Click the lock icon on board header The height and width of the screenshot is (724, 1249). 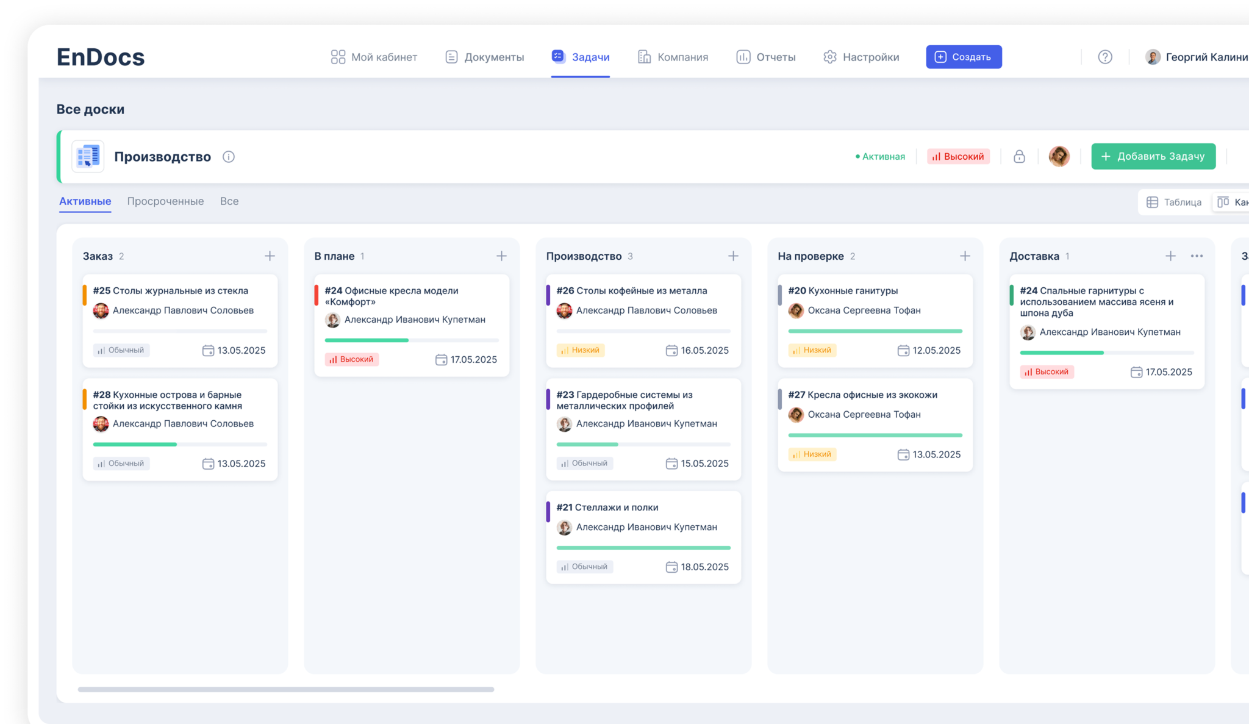click(x=1019, y=157)
